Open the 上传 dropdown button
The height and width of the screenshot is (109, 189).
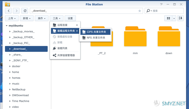coord(12,18)
